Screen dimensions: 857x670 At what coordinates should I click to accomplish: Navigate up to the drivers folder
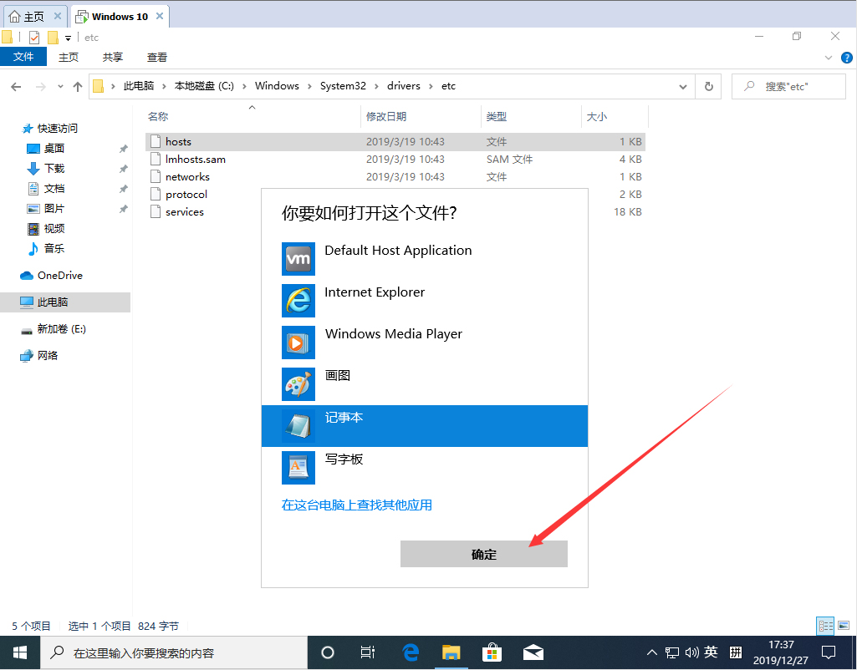pyautogui.click(x=403, y=85)
